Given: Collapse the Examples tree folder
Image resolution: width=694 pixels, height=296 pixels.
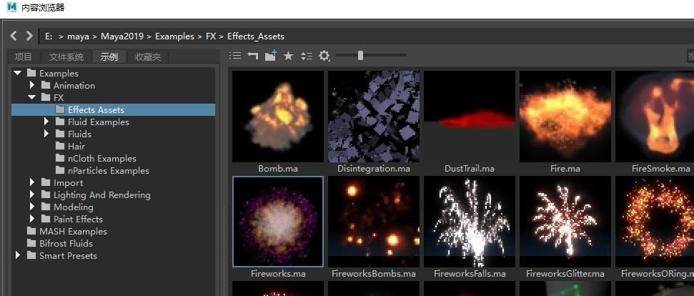Looking at the screenshot, I should [x=18, y=73].
